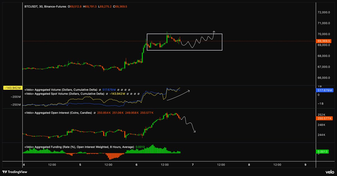Click the 251.06 K open interest value
The image size is (337, 176).
click(119, 113)
